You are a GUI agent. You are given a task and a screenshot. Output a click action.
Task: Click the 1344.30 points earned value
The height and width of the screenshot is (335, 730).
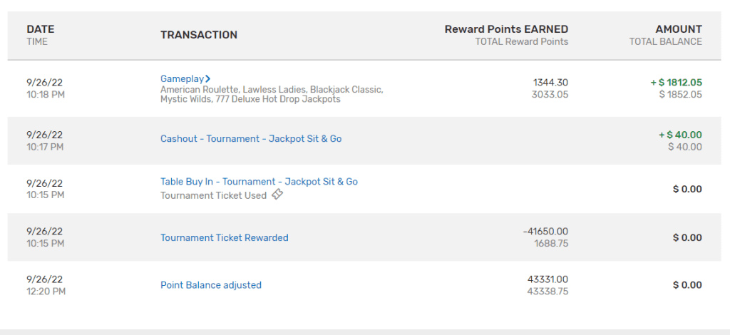pyautogui.click(x=550, y=83)
